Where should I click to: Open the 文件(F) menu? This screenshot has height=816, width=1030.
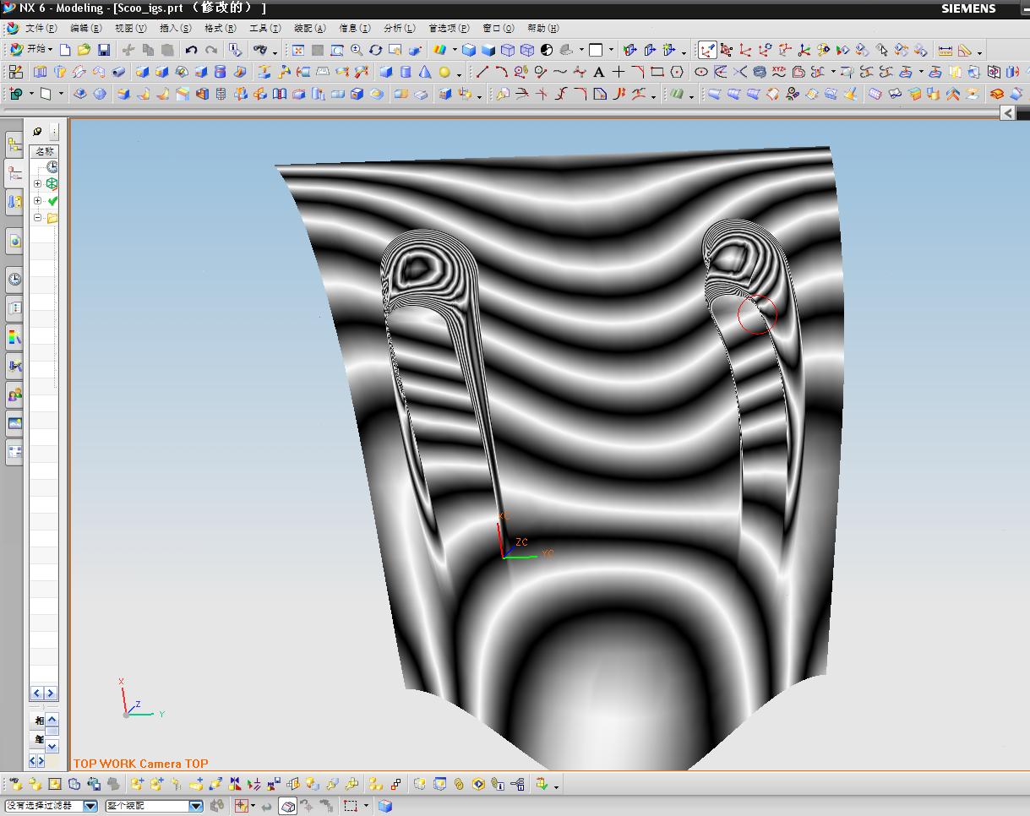40,29
